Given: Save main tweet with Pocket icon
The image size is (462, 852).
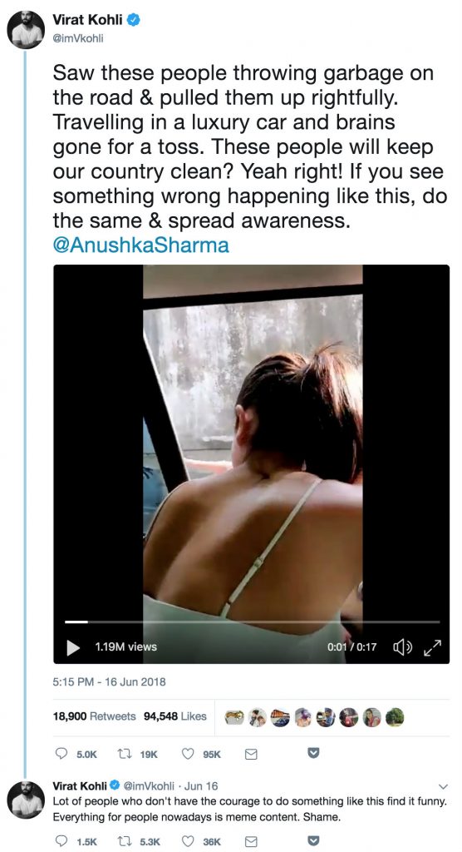Looking at the screenshot, I should 313,753.
